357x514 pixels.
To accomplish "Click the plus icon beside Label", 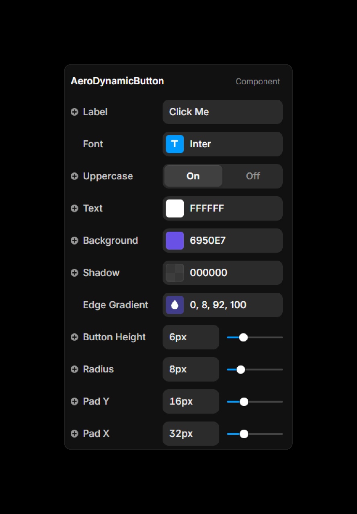I will tap(74, 112).
